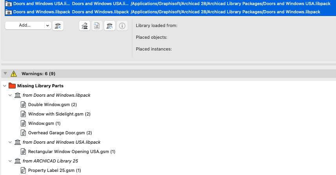Collapse the Warnings section triangle
Screen dimensions: 336x175
5,73
